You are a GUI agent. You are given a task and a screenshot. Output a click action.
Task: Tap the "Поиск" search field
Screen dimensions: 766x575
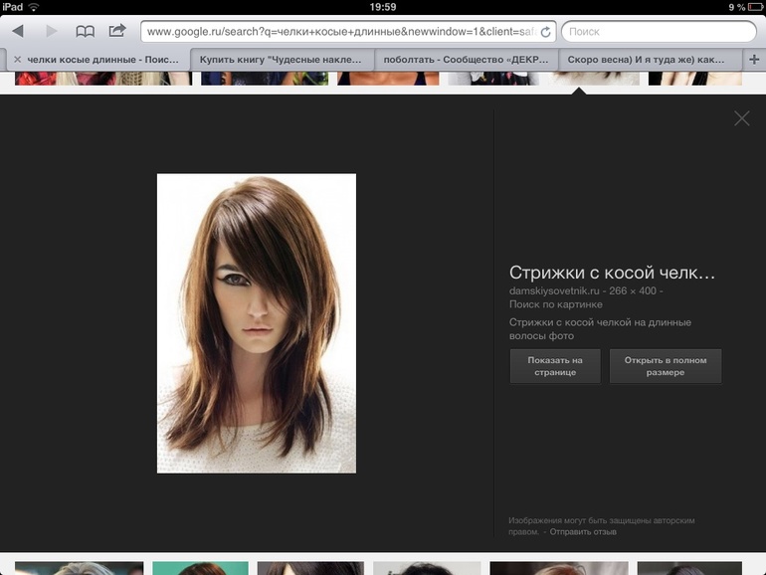657,32
